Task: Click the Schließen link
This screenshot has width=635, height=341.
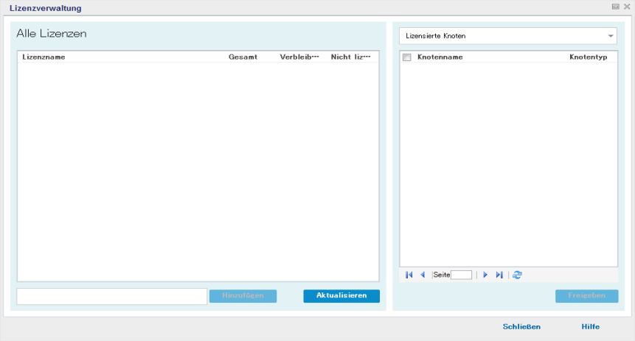Action: click(x=521, y=327)
